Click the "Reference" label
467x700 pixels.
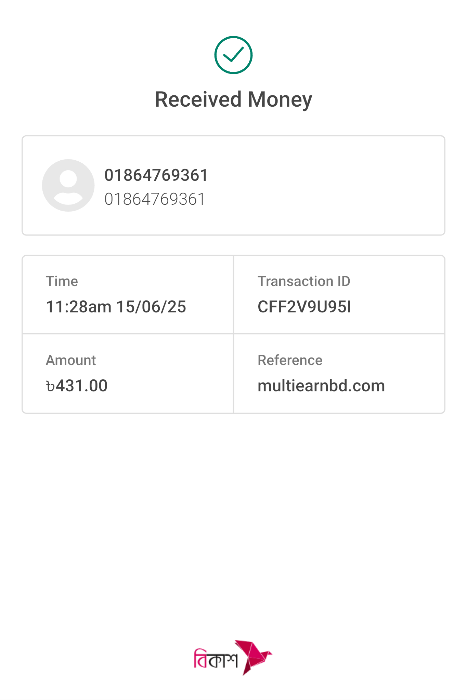tap(290, 360)
